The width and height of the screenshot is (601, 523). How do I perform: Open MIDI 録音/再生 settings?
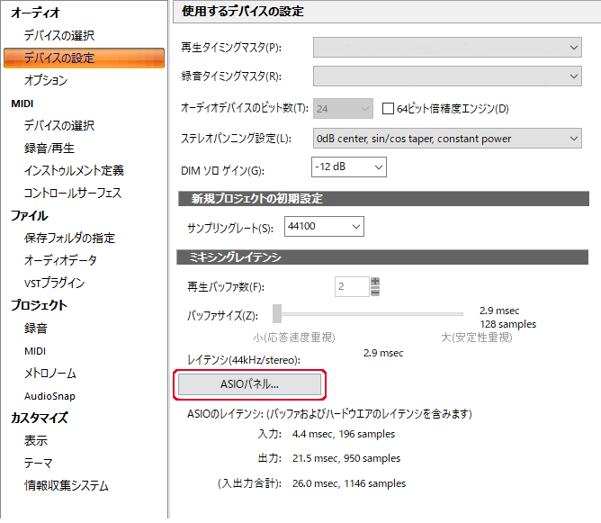point(49,148)
